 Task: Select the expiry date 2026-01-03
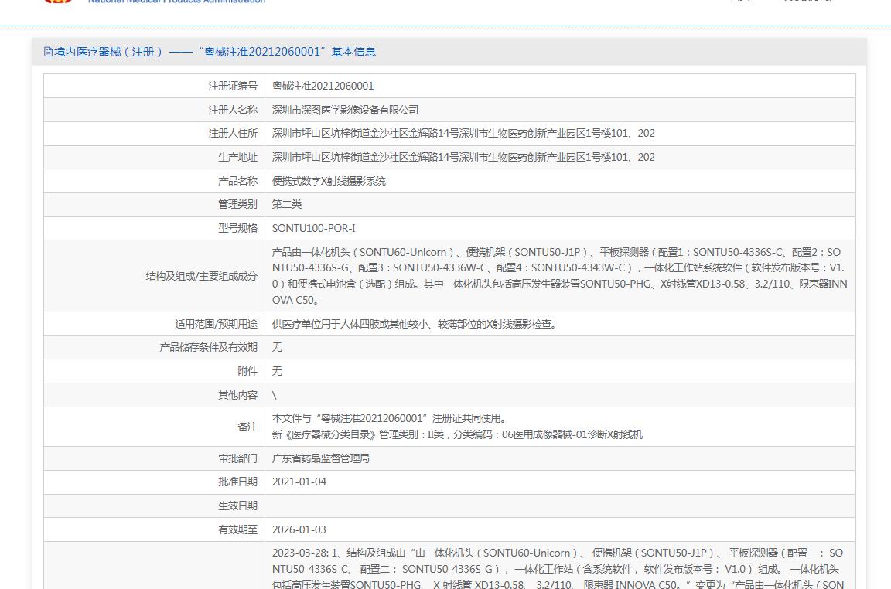point(299,529)
